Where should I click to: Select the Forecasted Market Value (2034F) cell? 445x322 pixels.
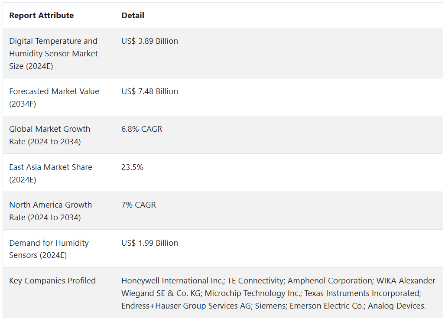(54, 98)
